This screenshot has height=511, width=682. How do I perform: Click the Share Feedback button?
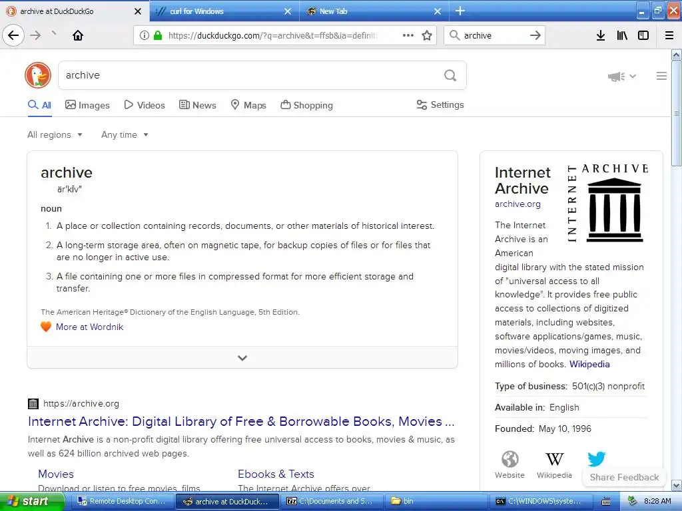(624, 477)
